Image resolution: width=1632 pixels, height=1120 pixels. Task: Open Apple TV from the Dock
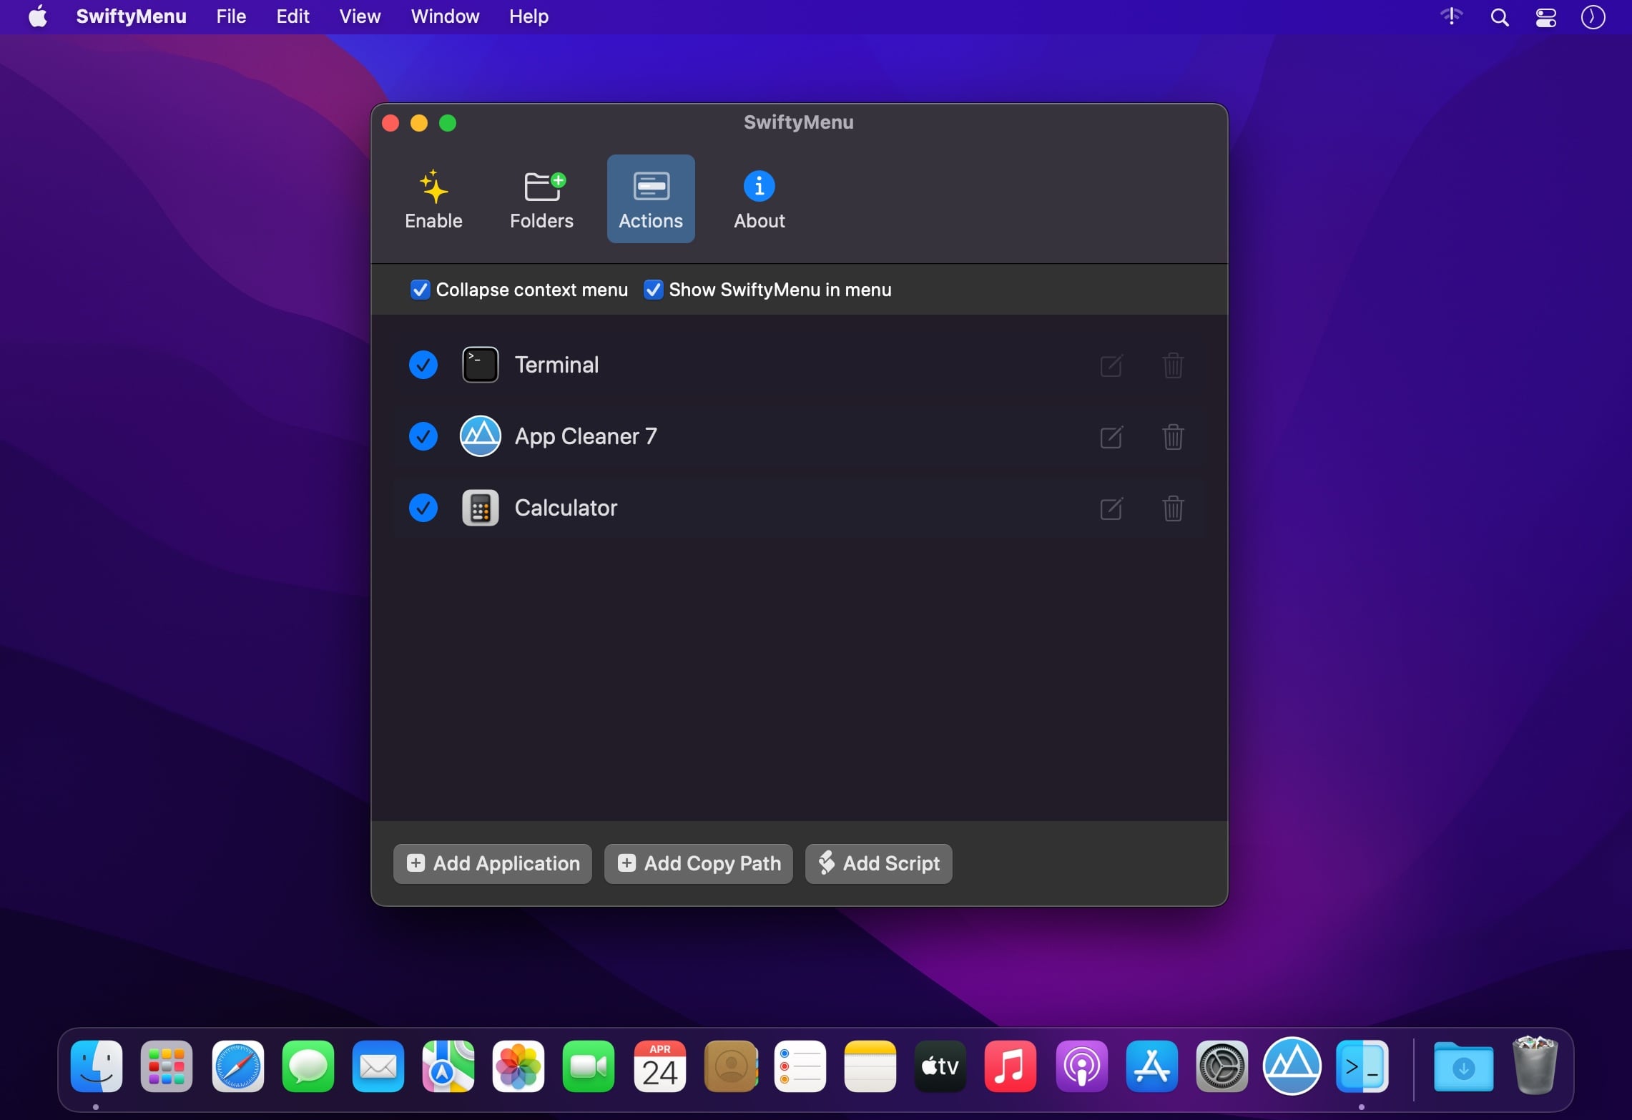point(940,1066)
